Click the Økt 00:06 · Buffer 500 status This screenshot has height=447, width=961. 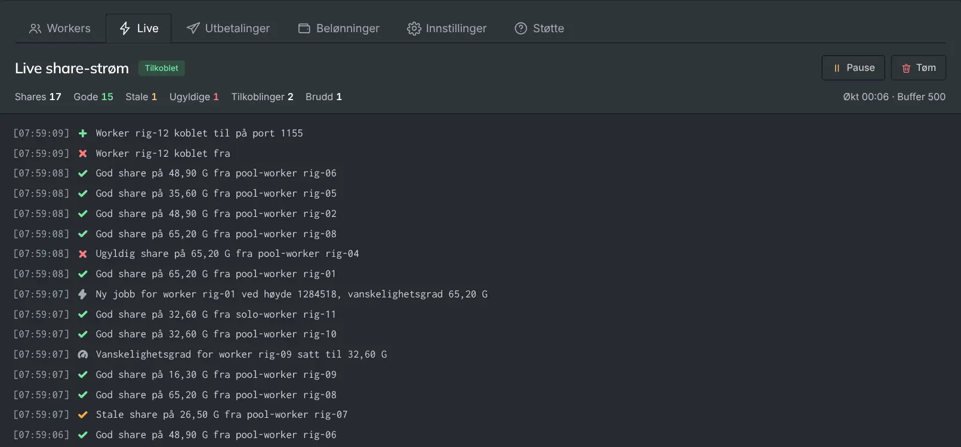894,97
